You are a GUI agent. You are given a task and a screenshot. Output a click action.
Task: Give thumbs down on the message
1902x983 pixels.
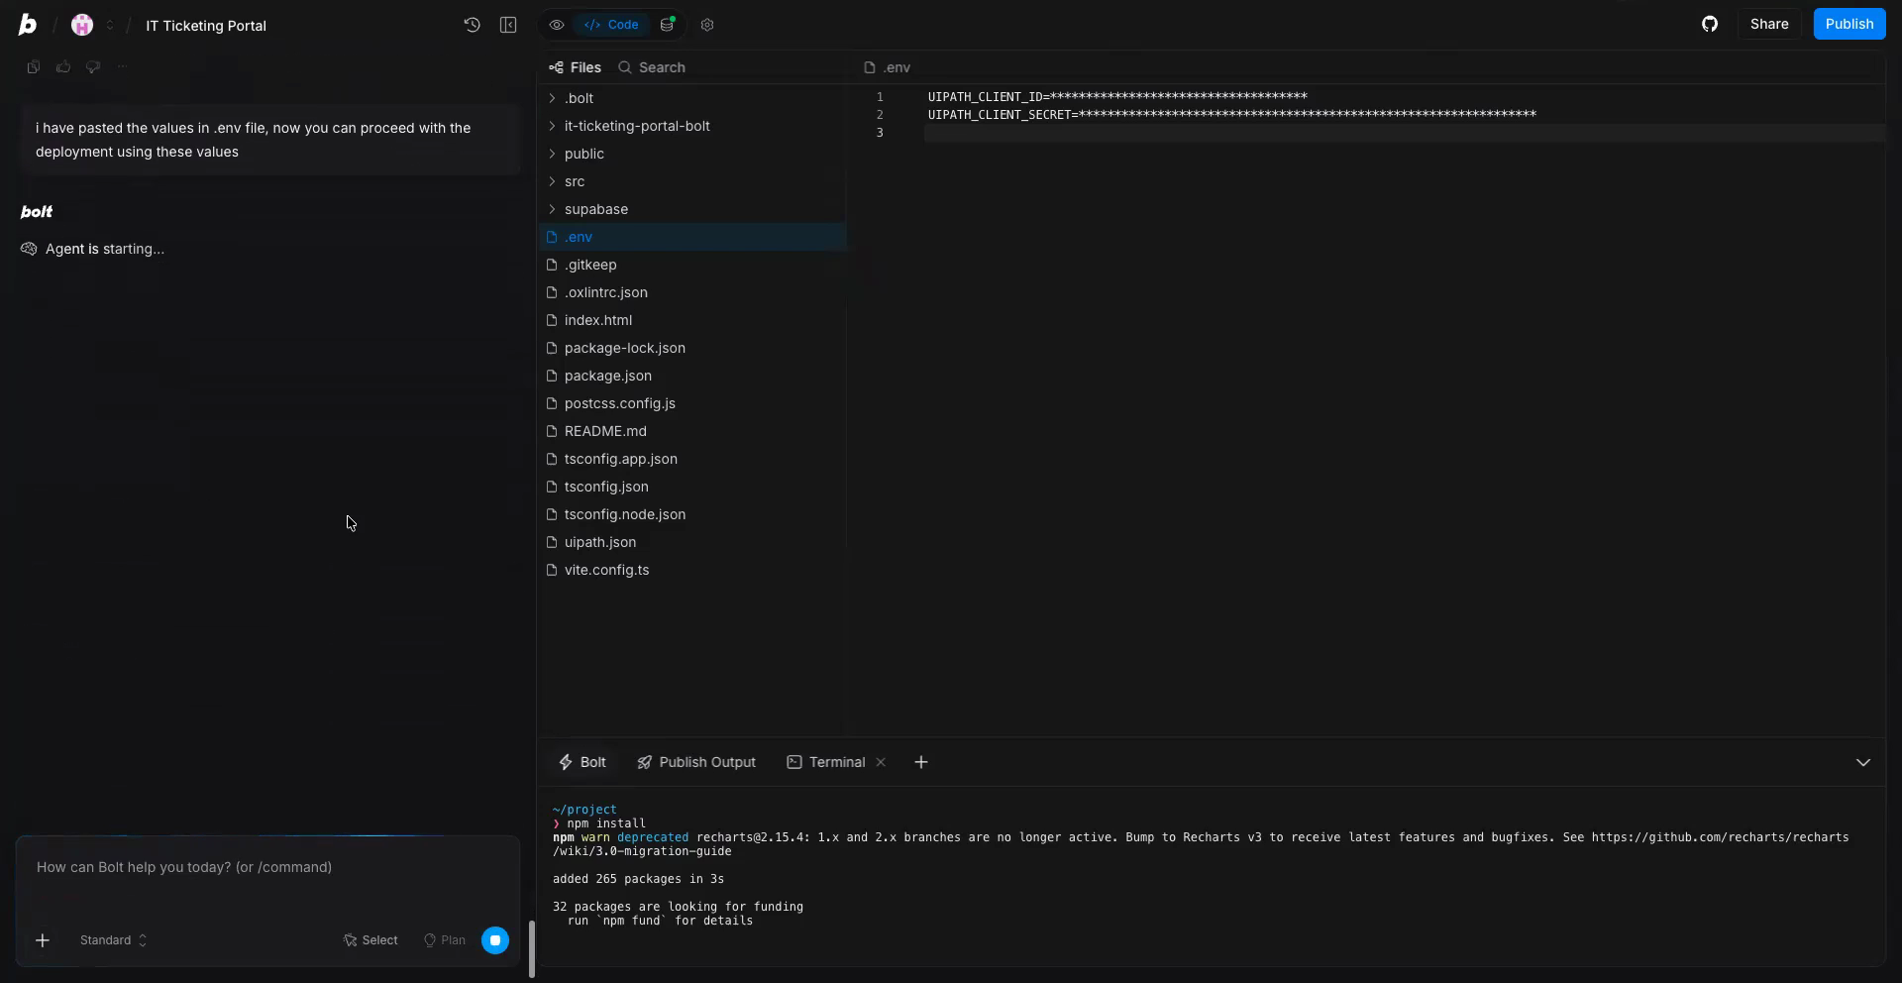point(93,66)
